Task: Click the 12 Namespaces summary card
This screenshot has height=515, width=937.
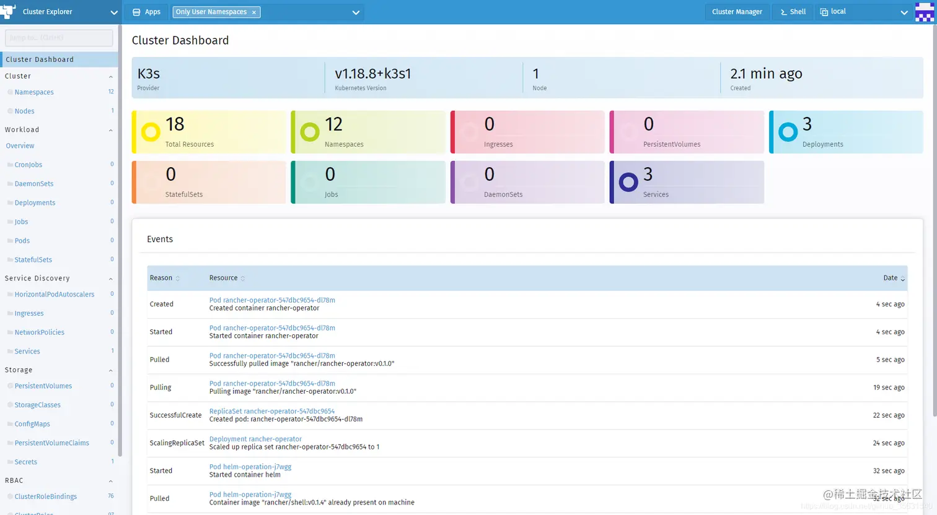Action: (x=368, y=132)
